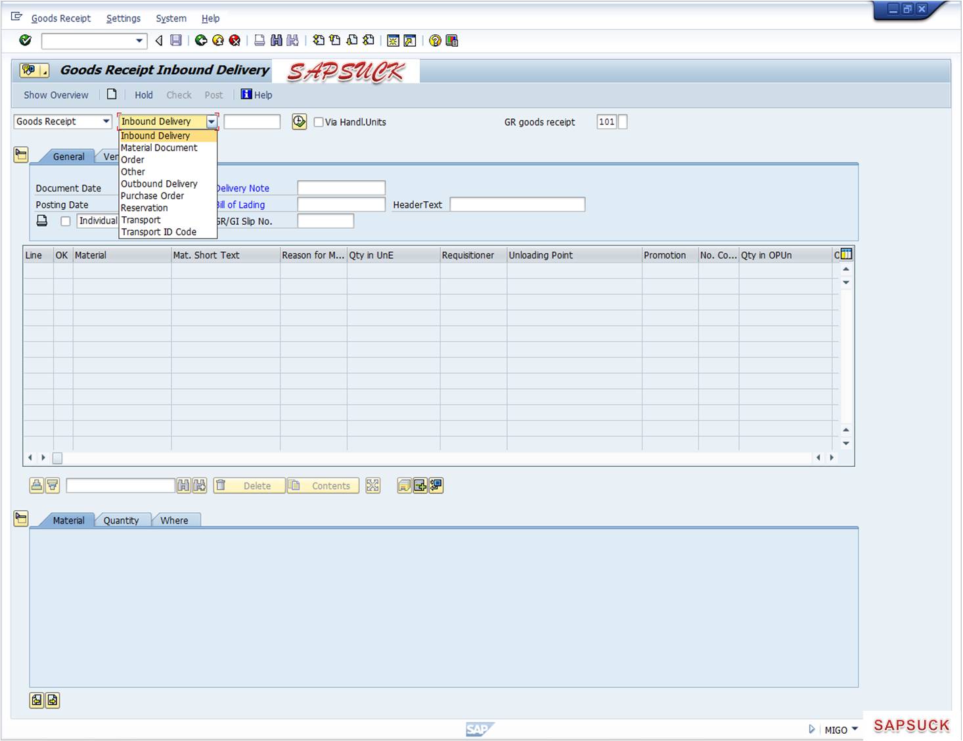This screenshot has height=741, width=963.
Task: Click the green Enter checkmark icon
Action: (x=26, y=41)
